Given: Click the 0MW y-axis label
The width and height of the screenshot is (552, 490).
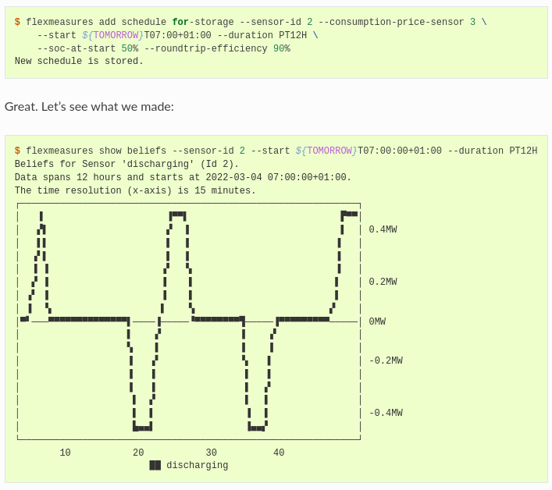Looking at the screenshot, I should [x=377, y=321].
